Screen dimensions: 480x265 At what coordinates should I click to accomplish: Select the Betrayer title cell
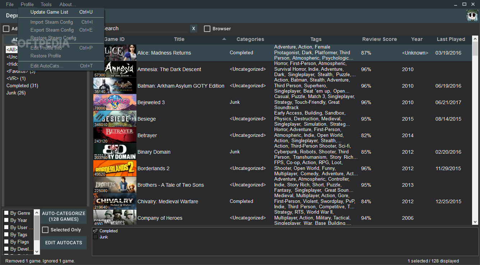pyautogui.click(x=147, y=135)
